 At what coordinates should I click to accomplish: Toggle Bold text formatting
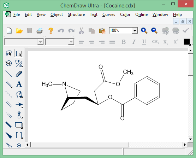coord(124,42)
